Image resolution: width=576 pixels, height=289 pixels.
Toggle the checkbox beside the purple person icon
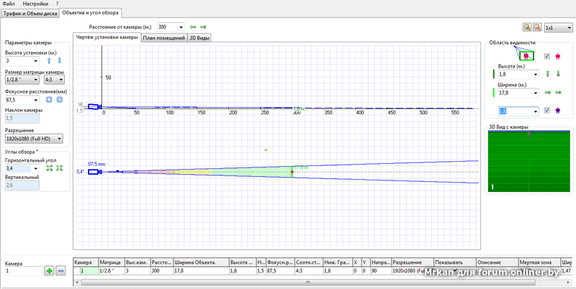(x=547, y=111)
